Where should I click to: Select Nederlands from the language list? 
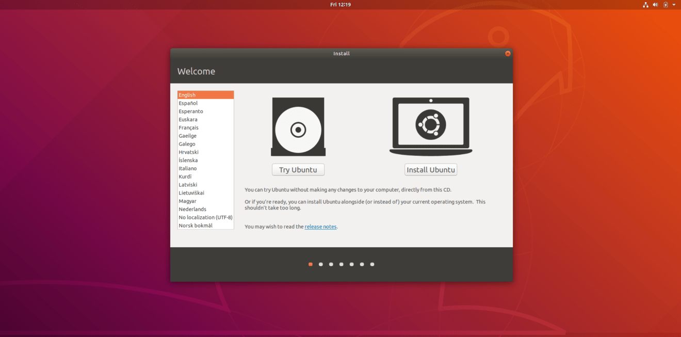(x=205, y=208)
